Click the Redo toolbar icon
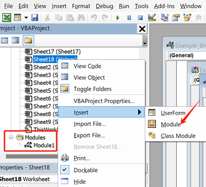Image resolution: width=206 pixels, height=187 pixels. [x=105, y=18]
